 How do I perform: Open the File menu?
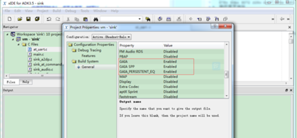tap(7, 11)
